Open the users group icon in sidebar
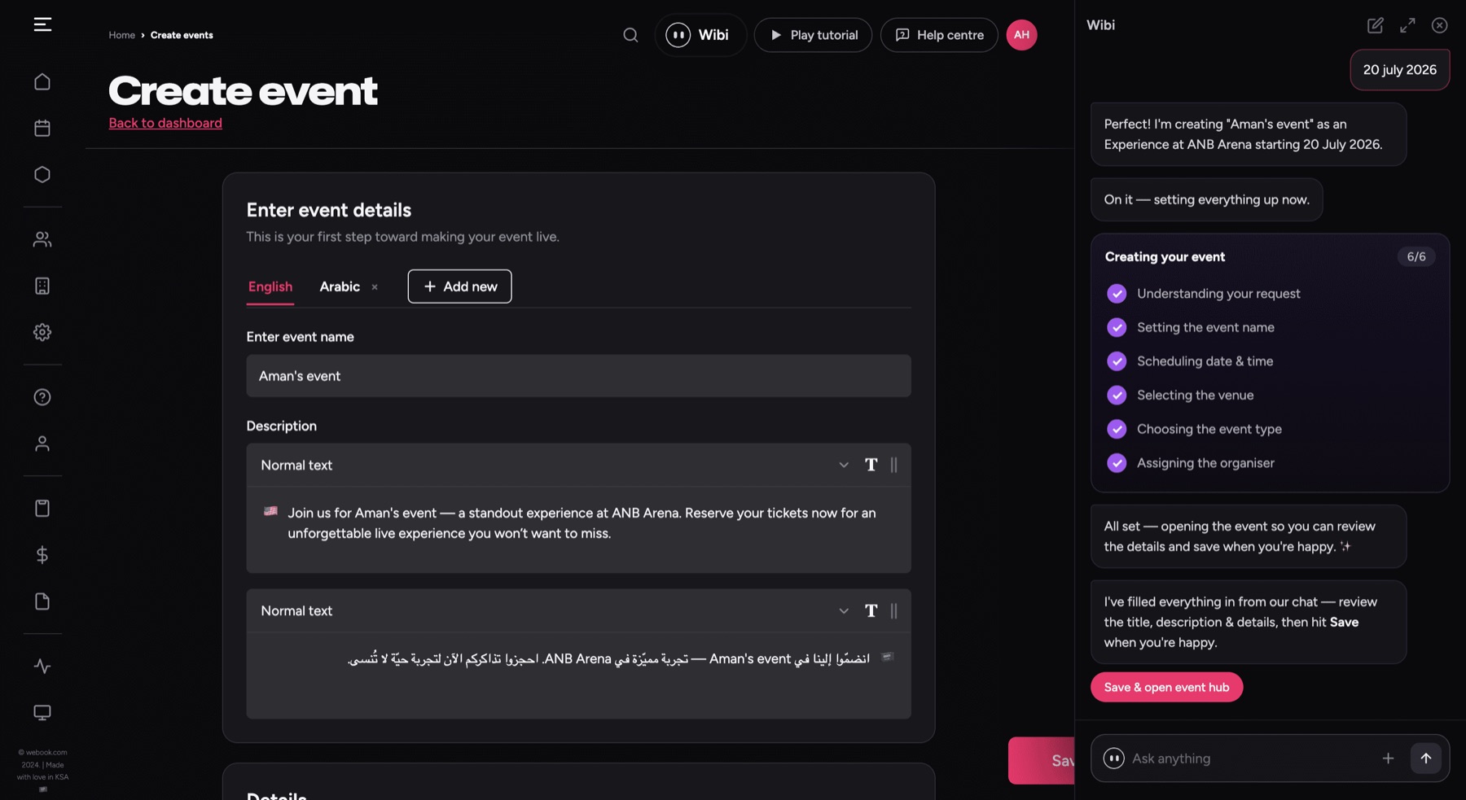Image resolution: width=1466 pixels, height=800 pixels. 42,238
